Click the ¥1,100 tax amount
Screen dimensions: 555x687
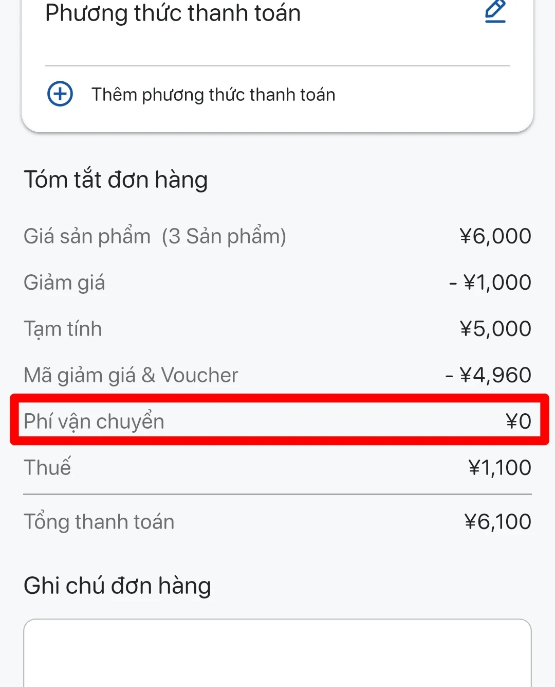(499, 468)
